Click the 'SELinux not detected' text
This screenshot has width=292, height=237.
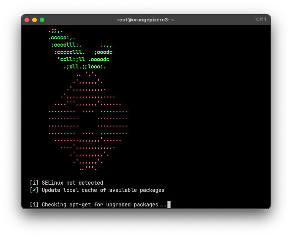click(x=72, y=183)
